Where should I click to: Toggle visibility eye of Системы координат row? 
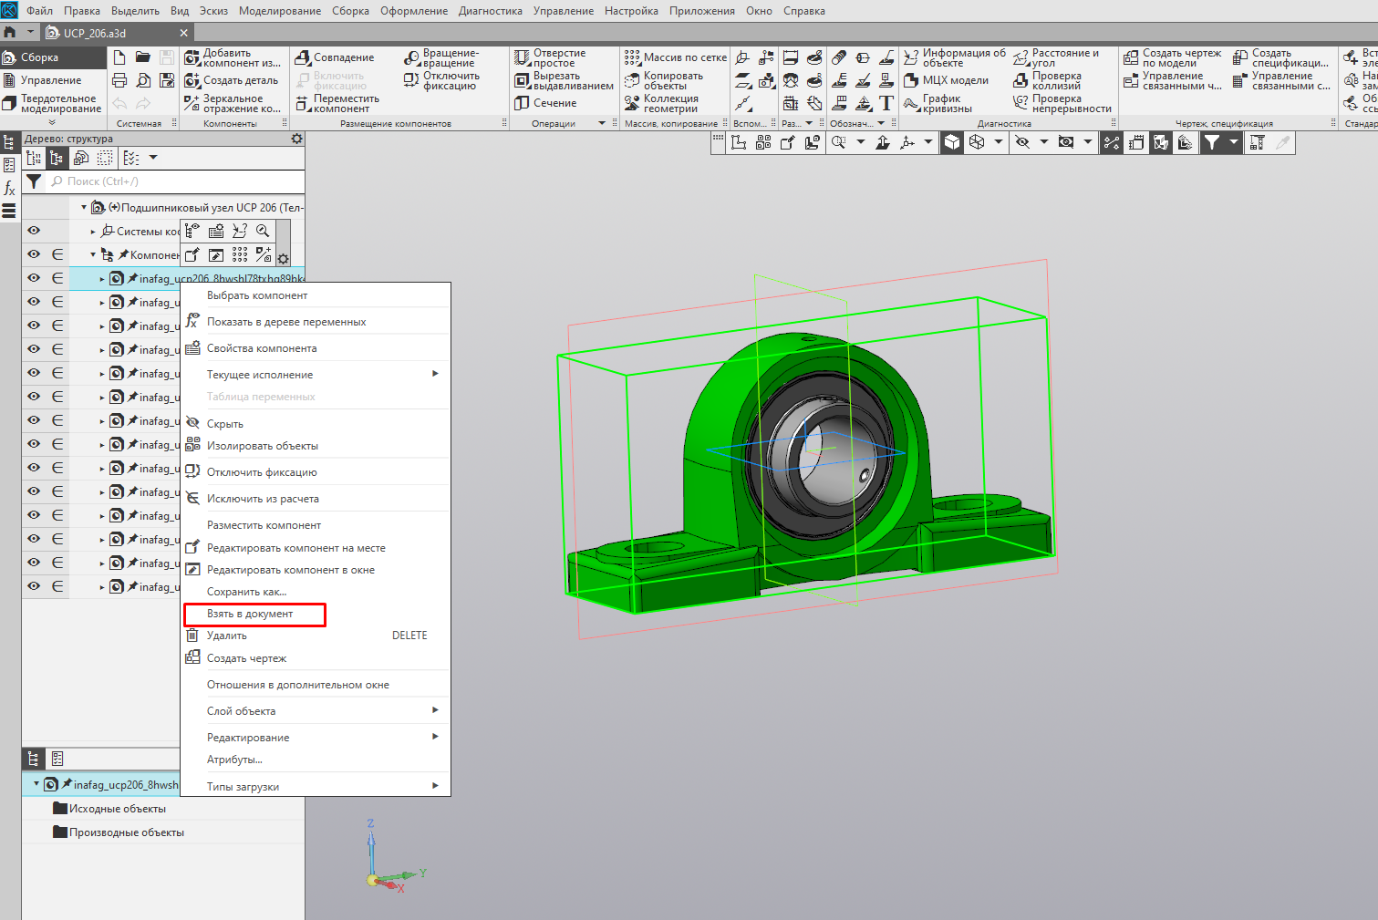click(34, 231)
